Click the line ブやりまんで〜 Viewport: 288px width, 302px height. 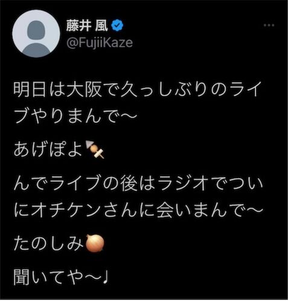[x=75, y=116]
